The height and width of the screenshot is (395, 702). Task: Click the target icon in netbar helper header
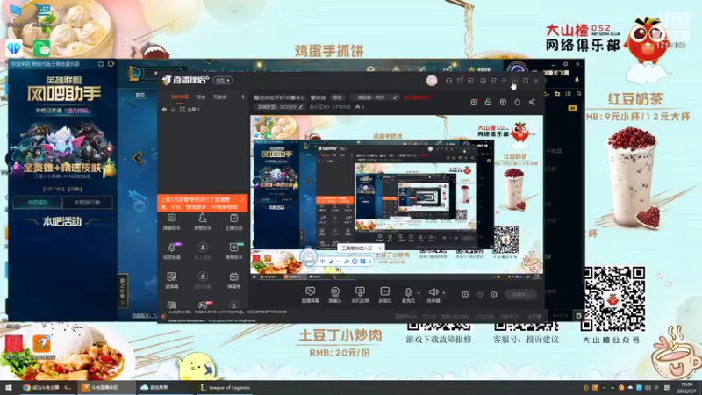pos(101,64)
